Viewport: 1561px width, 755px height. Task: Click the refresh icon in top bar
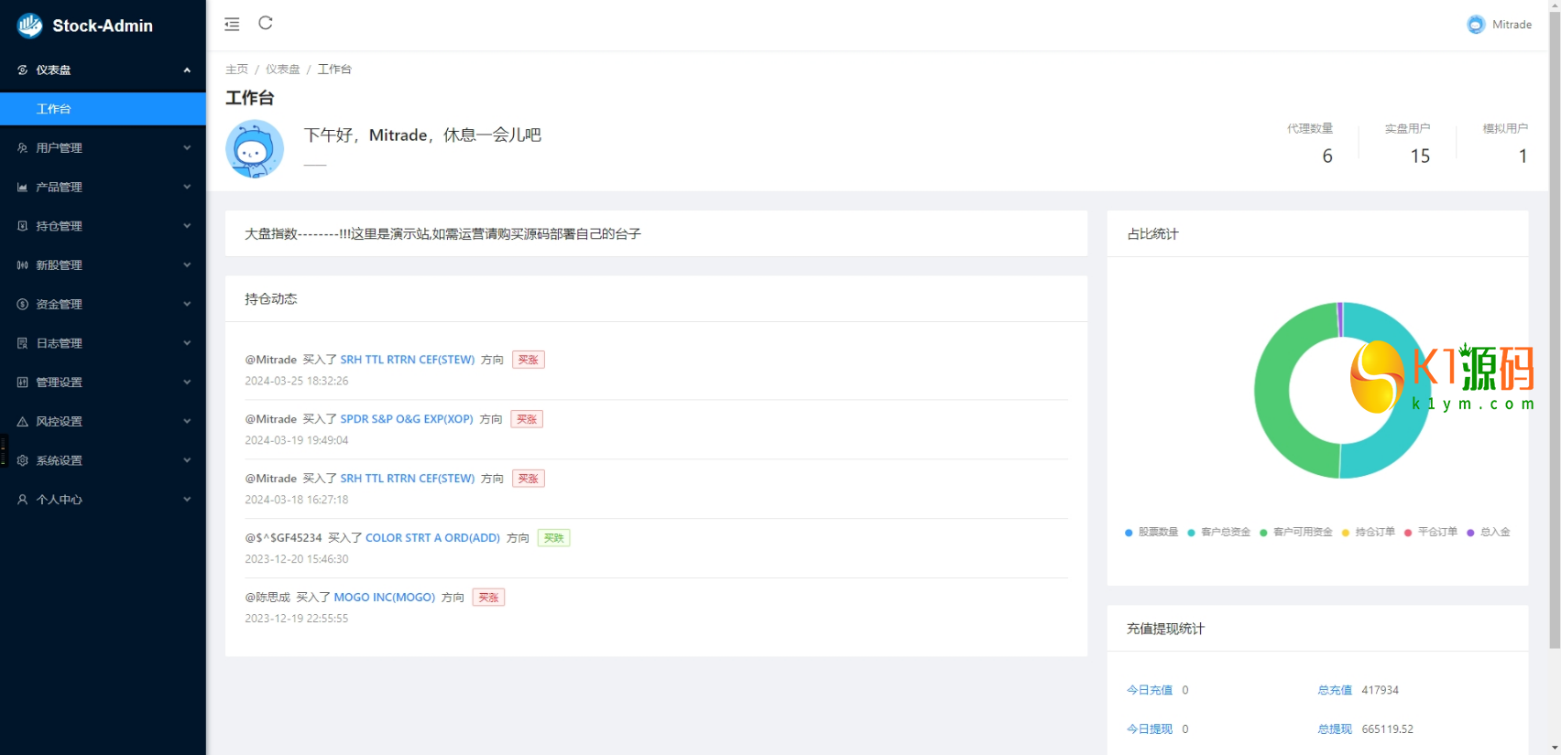pos(266,24)
